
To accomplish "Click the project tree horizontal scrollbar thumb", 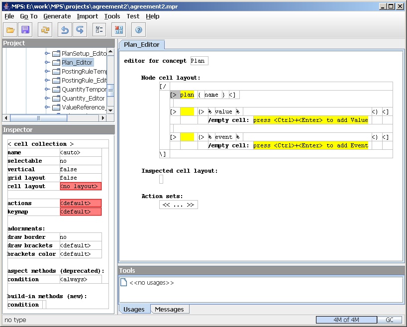I will 38,118.
